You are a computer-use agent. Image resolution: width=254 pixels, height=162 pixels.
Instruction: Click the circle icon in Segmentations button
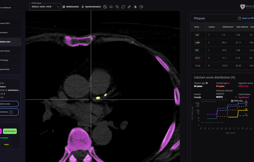(x=11, y=112)
